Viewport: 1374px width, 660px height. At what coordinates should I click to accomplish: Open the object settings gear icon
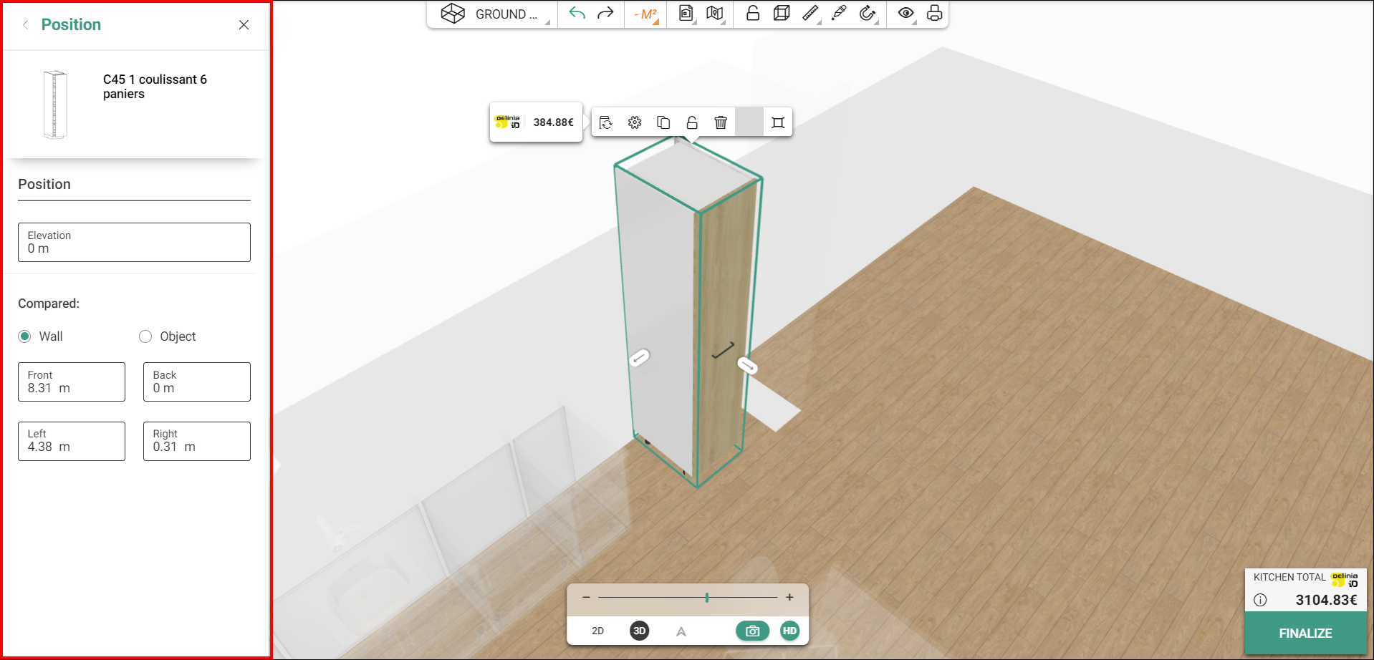pyautogui.click(x=635, y=122)
